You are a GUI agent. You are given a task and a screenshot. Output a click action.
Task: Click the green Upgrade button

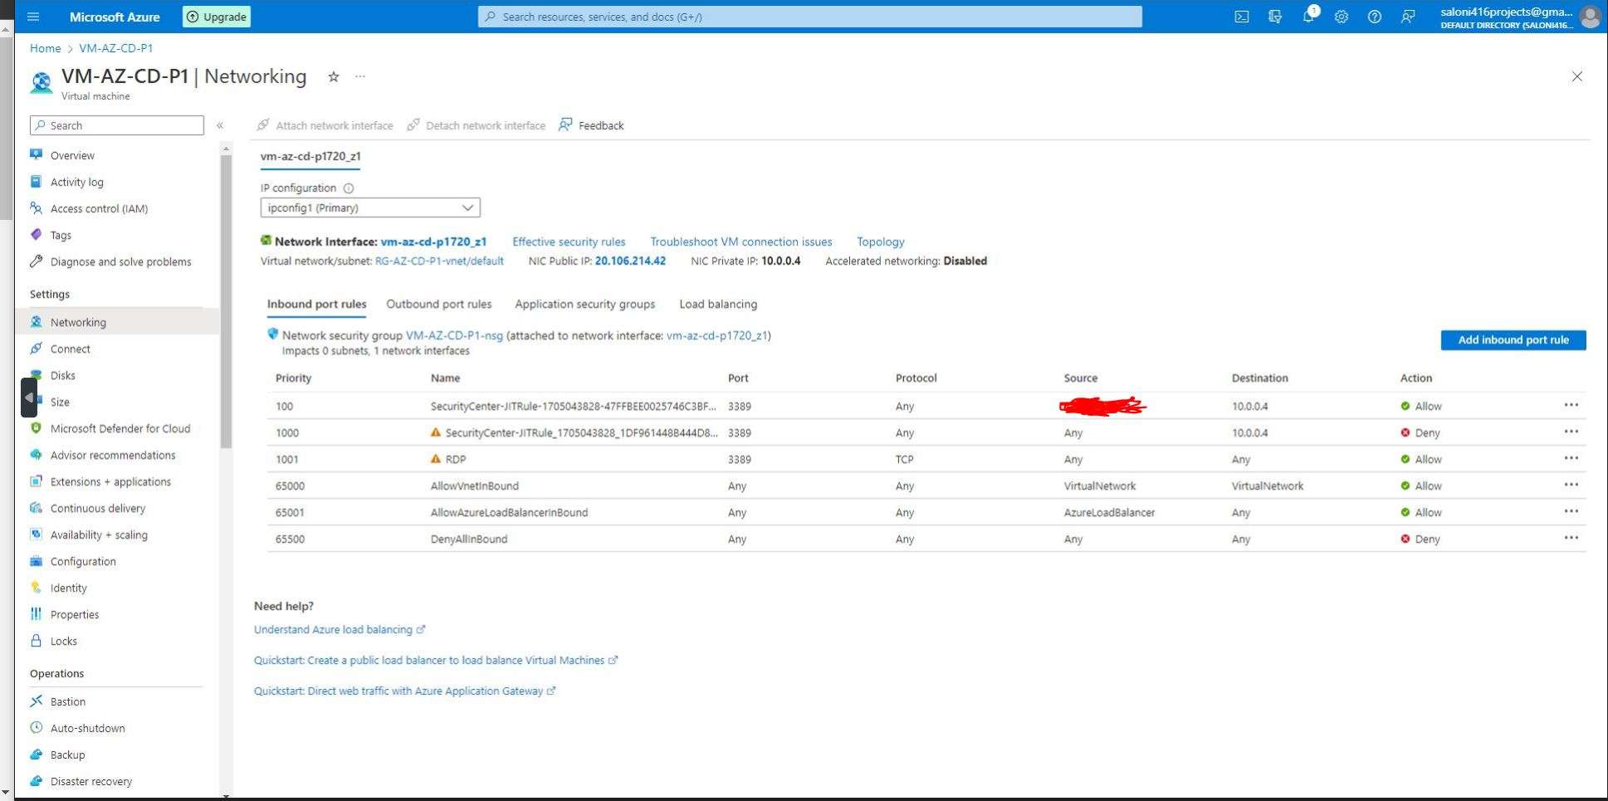(x=216, y=16)
